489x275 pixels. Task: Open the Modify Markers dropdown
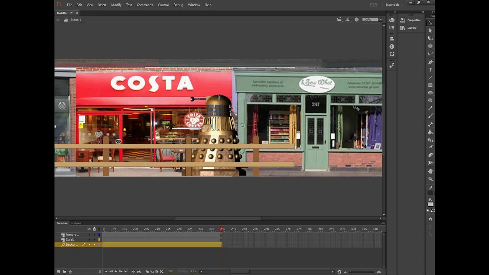pos(162,272)
